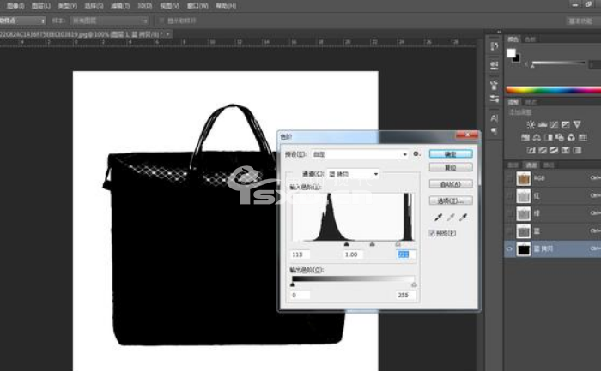Click the input midtone gray slider handle

[x=372, y=244]
